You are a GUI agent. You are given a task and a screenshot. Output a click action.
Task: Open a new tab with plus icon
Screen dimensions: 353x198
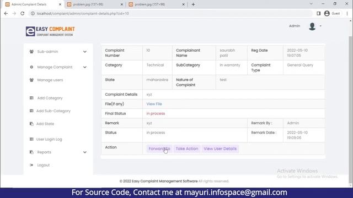point(193,4)
